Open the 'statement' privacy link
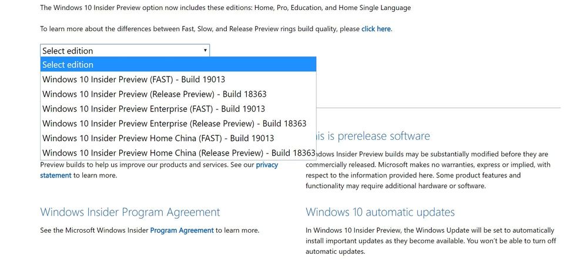Screen dimensions: 587x265 (55, 175)
